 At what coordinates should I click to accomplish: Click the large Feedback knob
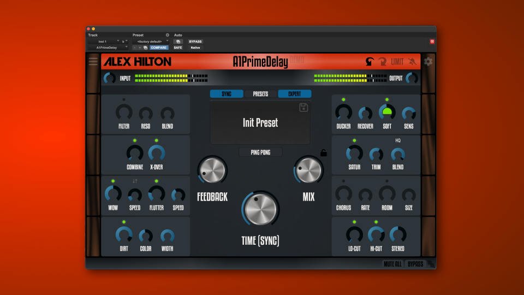pyautogui.click(x=212, y=170)
